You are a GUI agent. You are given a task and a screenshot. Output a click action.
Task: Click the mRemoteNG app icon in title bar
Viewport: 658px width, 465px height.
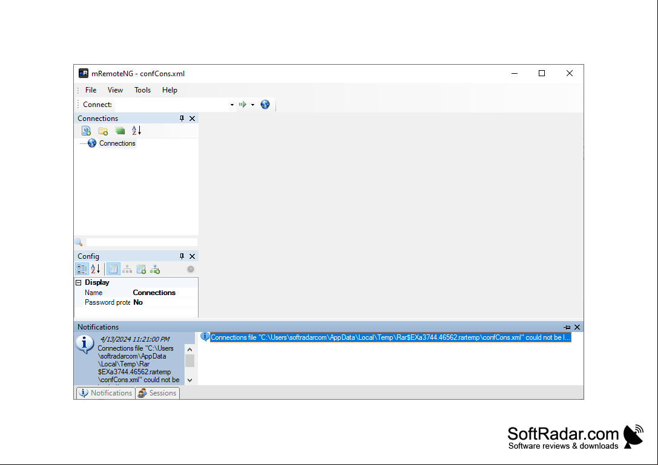click(x=84, y=73)
